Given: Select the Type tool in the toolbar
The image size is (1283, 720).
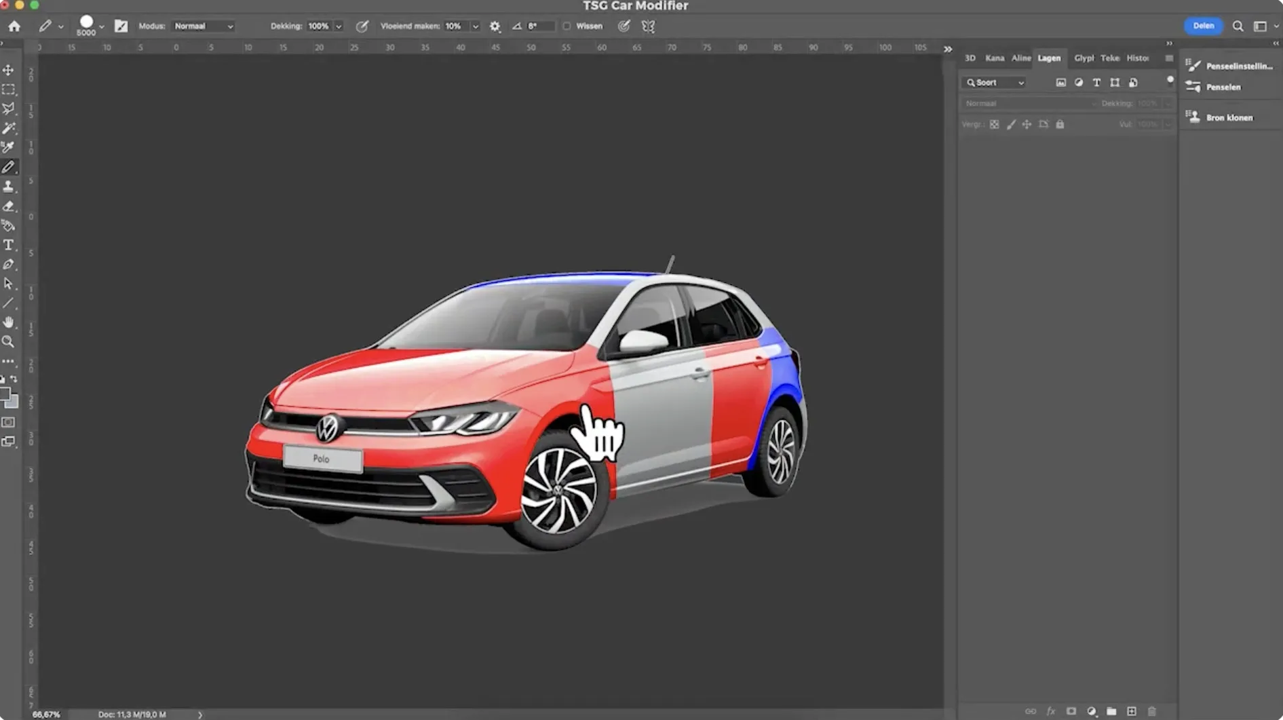Looking at the screenshot, I should pos(8,245).
